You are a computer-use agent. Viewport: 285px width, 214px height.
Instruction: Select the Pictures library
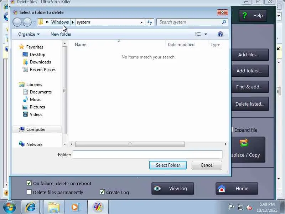[37, 107]
